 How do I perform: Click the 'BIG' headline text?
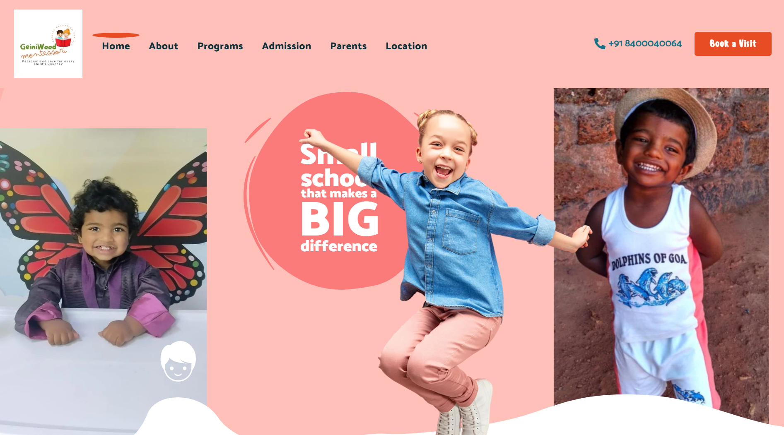(340, 220)
